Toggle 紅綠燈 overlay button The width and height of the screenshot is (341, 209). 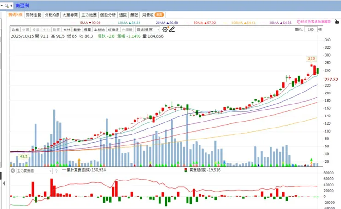tap(113, 29)
